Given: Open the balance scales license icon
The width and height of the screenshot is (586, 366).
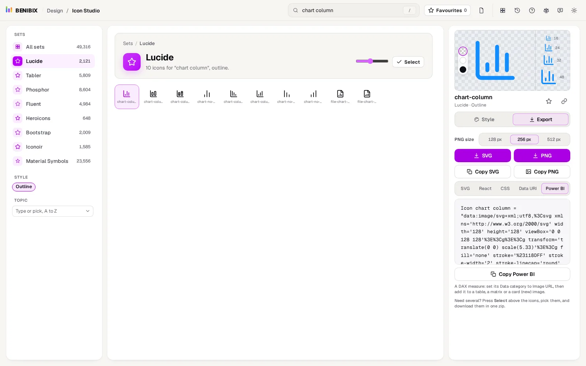Looking at the screenshot, I should click(546, 11).
